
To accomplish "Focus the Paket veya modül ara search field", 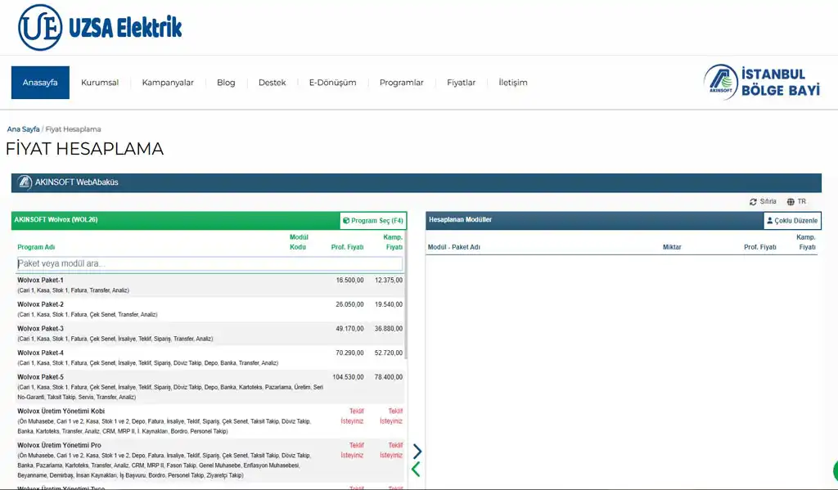I will (x=209, y=264).
